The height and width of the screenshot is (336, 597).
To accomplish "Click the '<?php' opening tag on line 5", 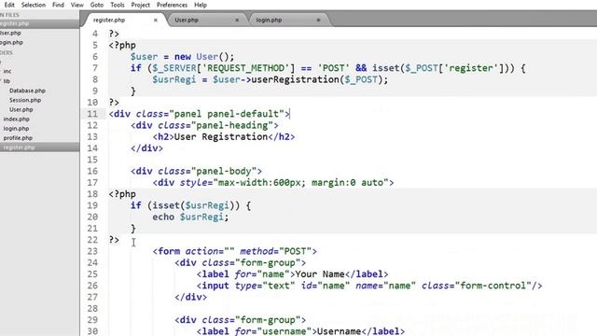I will coord(122,46).
